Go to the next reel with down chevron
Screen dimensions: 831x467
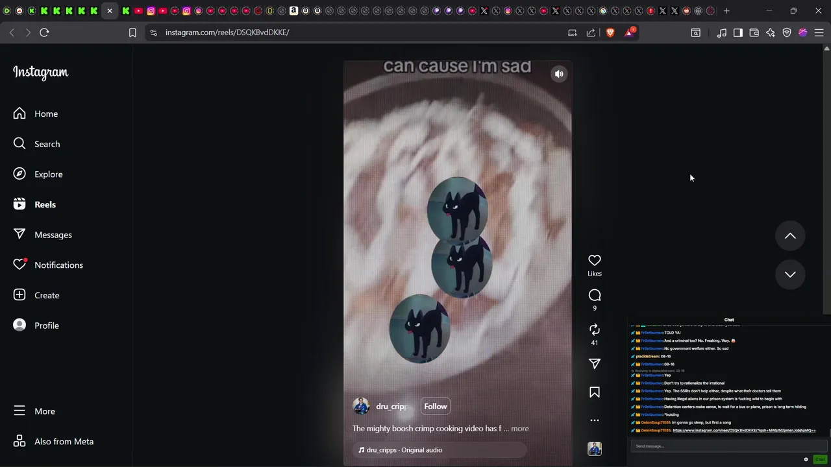click(790, 274)
